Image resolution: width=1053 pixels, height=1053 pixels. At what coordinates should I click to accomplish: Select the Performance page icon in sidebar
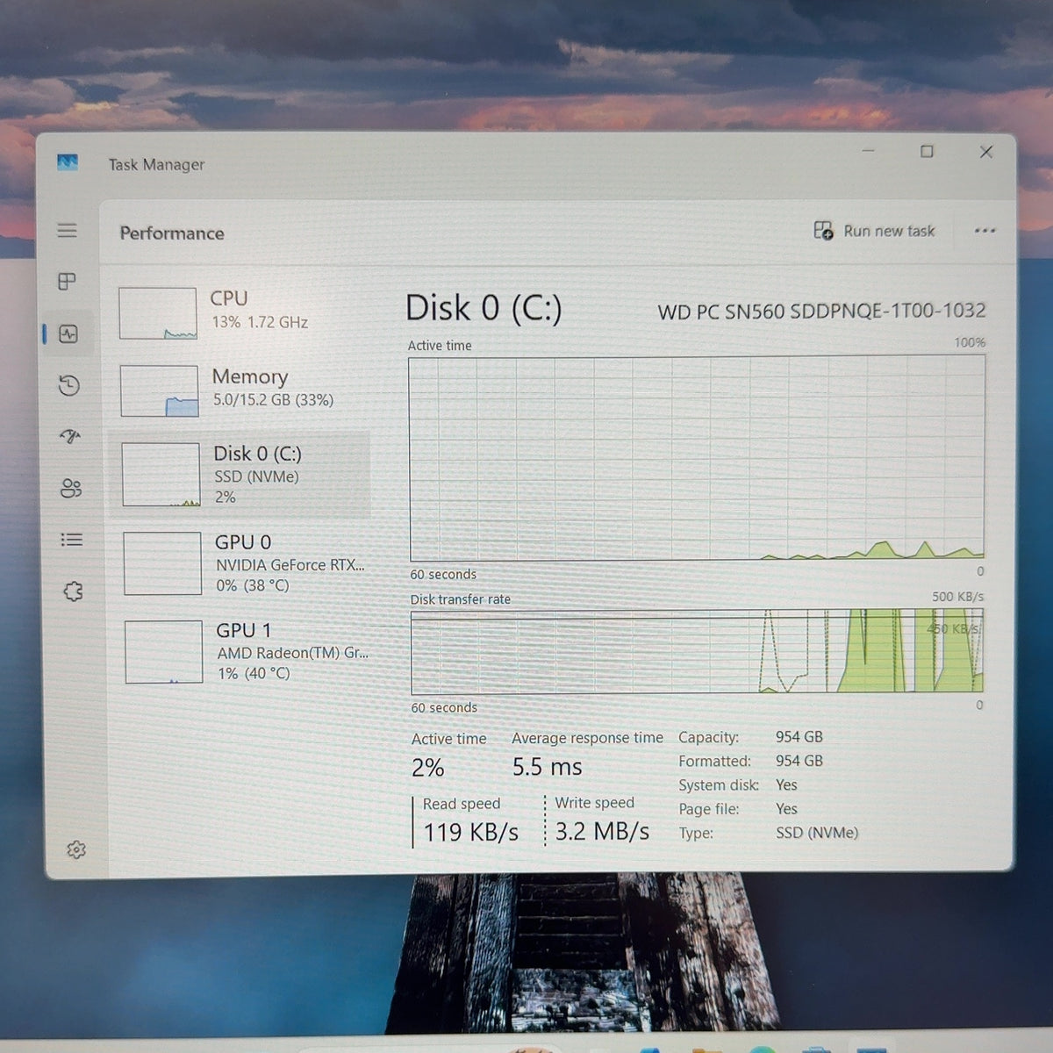coord(68,333)
